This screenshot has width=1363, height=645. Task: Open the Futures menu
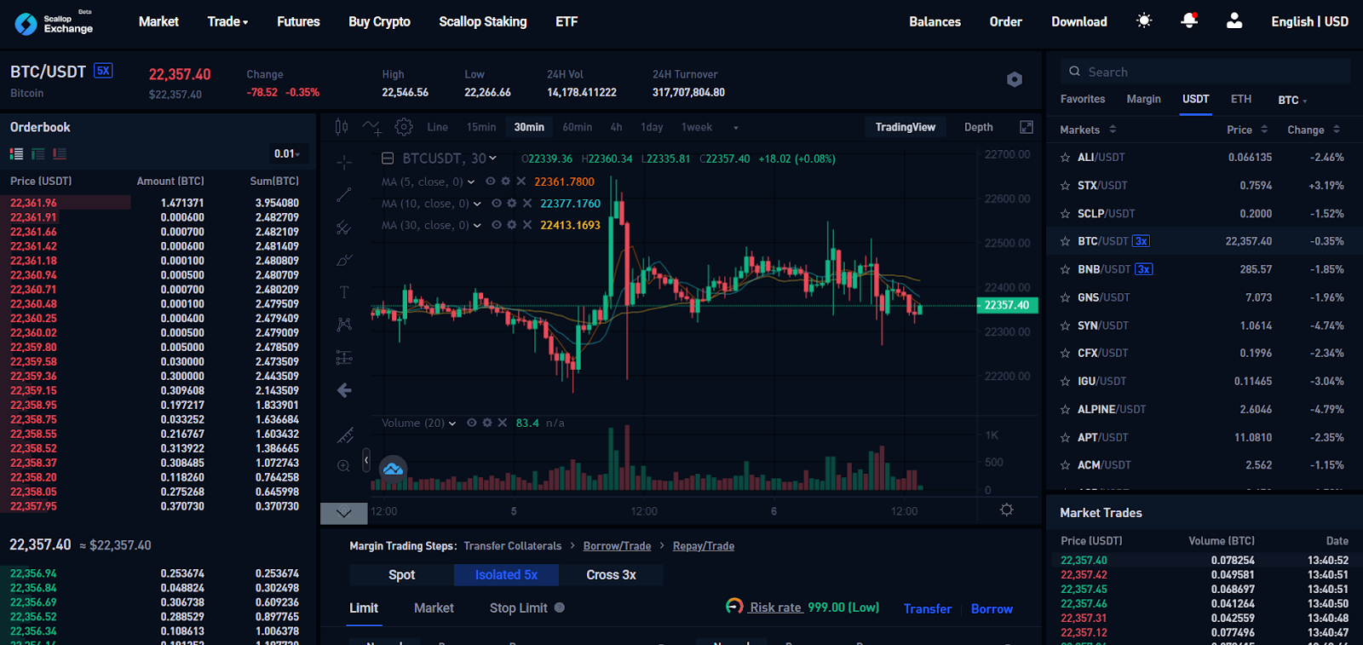tap(298, 21)
